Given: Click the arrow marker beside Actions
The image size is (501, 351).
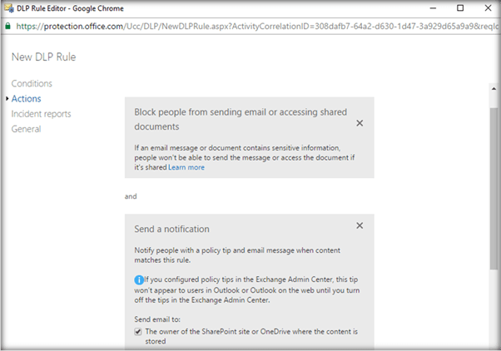Looking at the screenshot, I should pyautogui.click(x=7, y=99).
